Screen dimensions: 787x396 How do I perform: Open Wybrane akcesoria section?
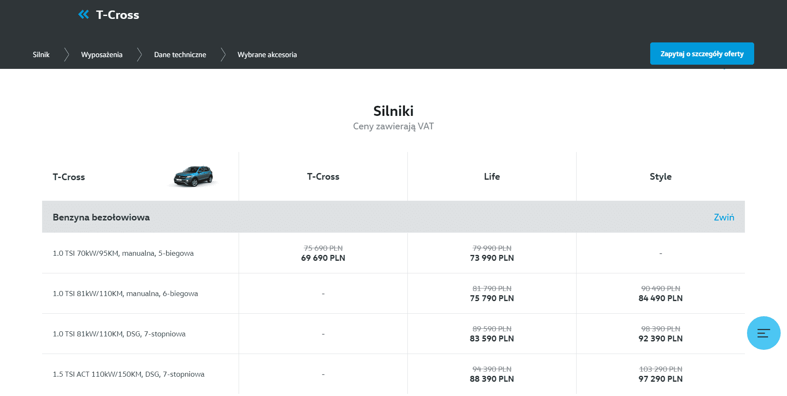click(x=267, y=55)
